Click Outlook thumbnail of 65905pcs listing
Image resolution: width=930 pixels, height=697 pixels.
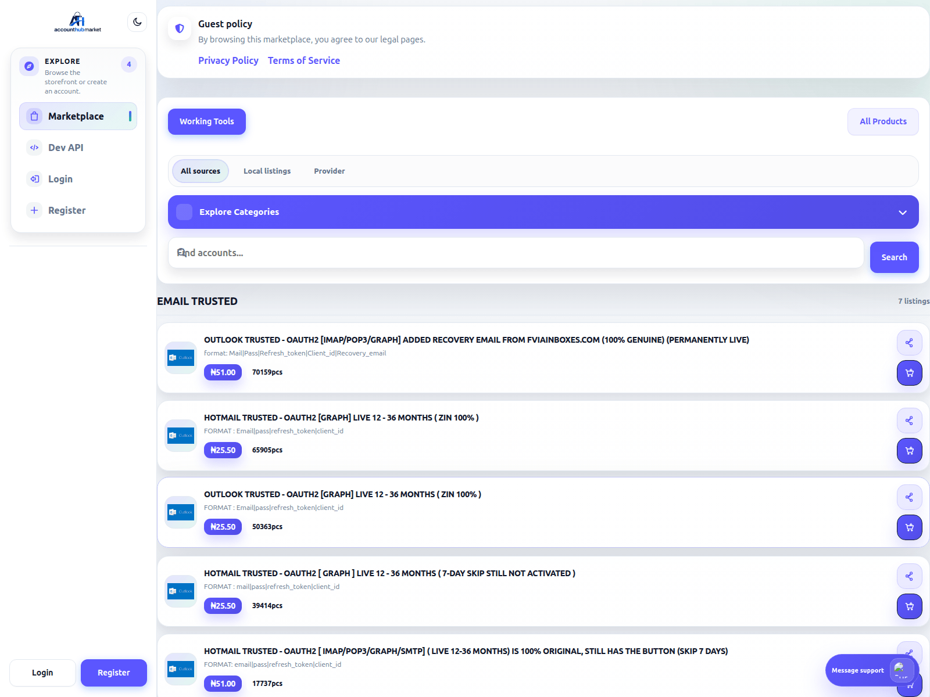181,436
